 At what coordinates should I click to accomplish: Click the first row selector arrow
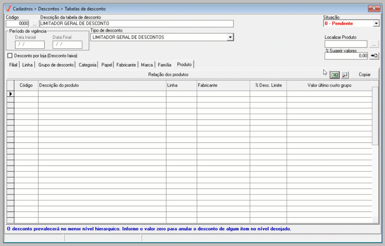pos(10,94)
